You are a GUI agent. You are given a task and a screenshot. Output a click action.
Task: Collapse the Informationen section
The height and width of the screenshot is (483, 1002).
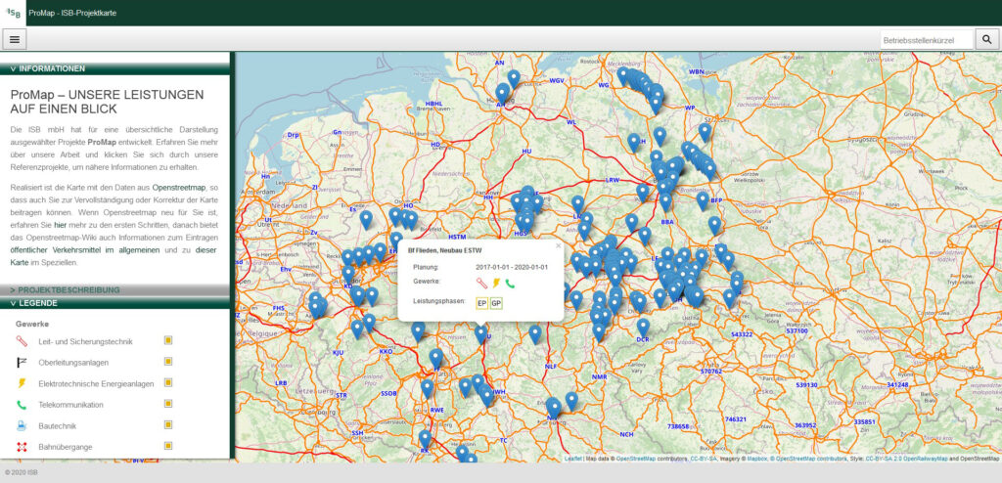(x=51, y=68)
